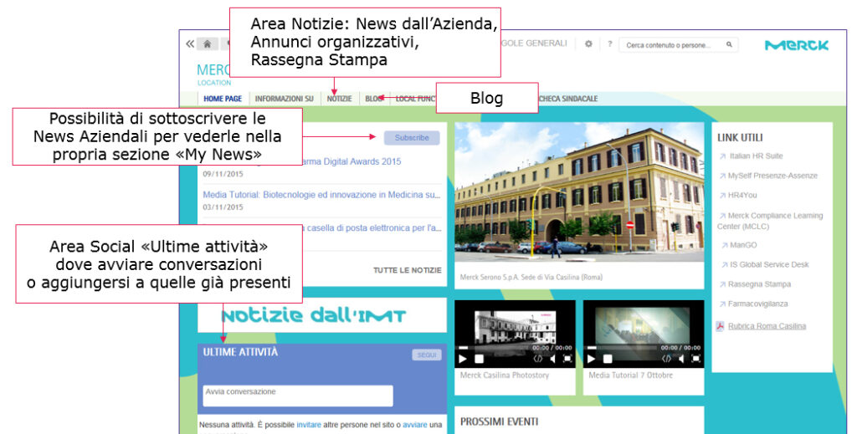Collapse the panel with double chevron icon
The height and width of the screenshot is (434, 857).
[x=189, y=44]
